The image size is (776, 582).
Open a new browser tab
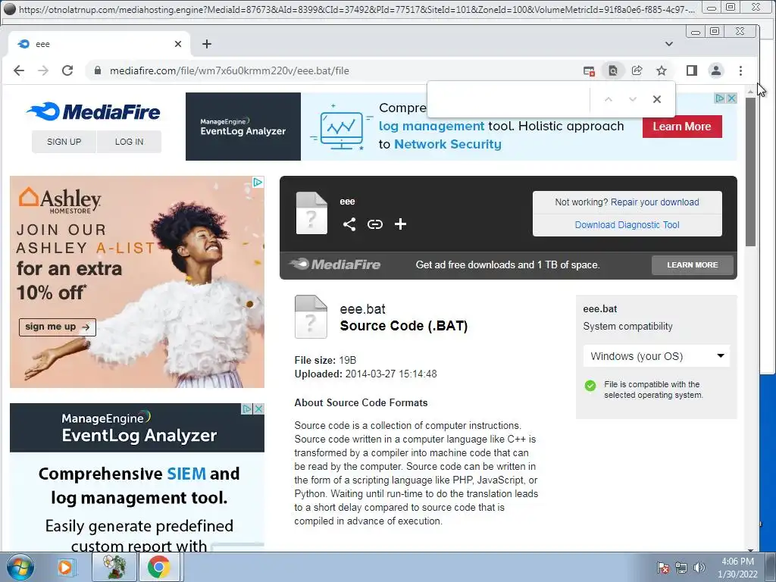pos(207,44)
